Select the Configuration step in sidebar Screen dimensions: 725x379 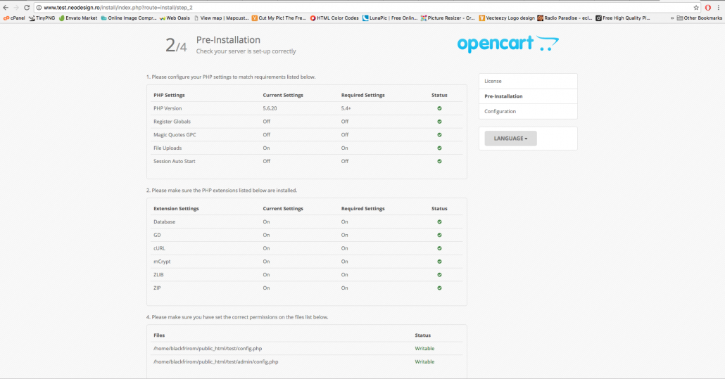(500, 111)
